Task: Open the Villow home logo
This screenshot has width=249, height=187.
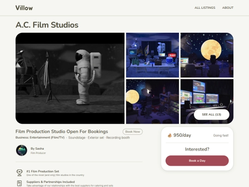Action: pos(24,8)
